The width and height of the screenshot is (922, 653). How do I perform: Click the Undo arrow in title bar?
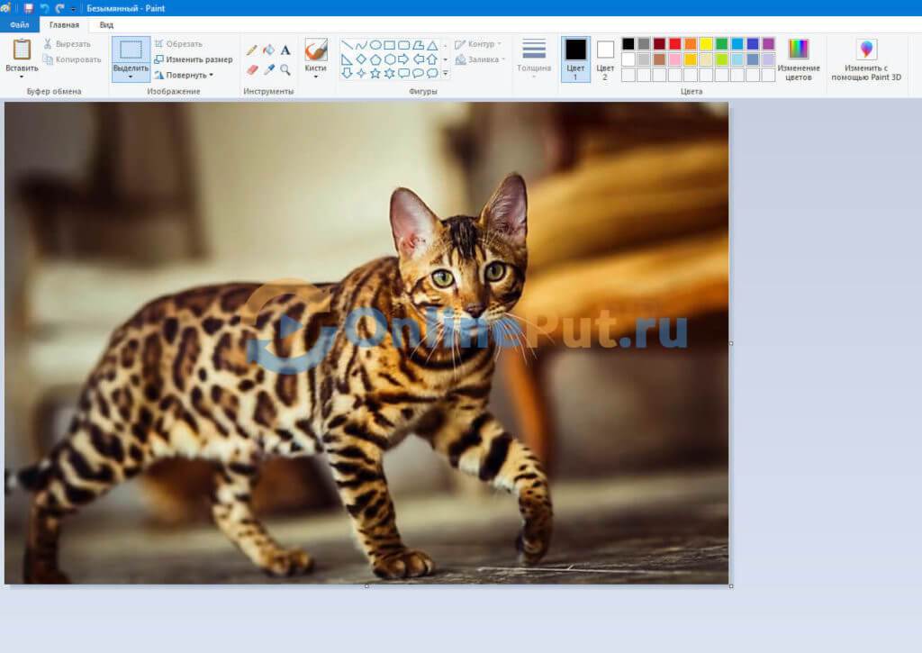pyautogui.click(x=44, y=7)
